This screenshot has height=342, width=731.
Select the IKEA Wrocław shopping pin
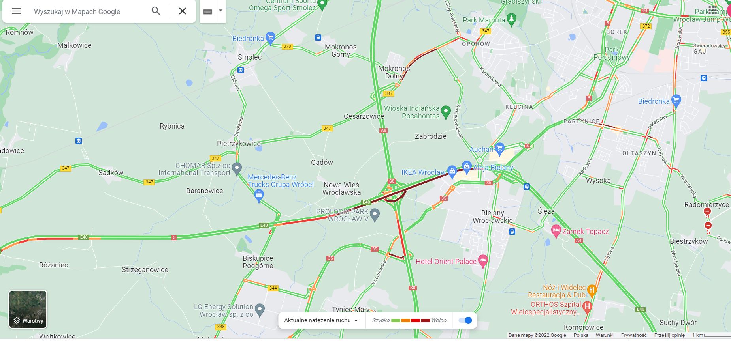coord(452,172)
